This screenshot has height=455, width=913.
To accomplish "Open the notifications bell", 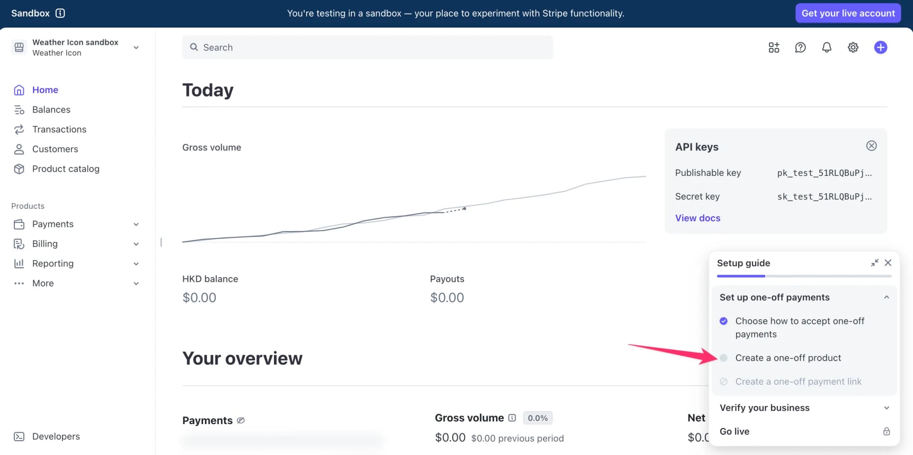I will coord(826,48).
